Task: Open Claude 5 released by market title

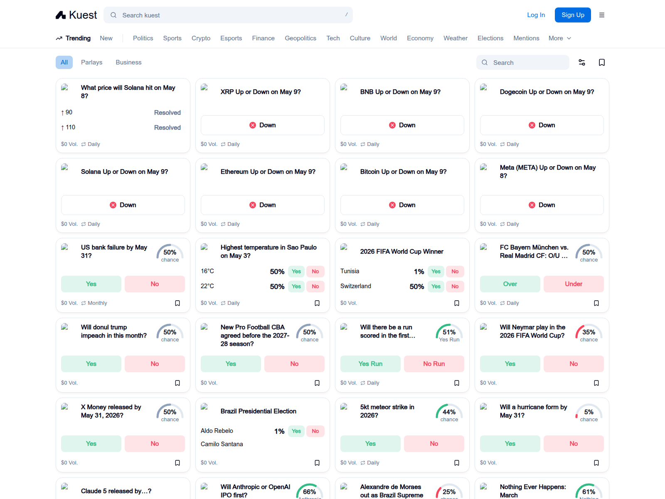Action: point(116,491)
